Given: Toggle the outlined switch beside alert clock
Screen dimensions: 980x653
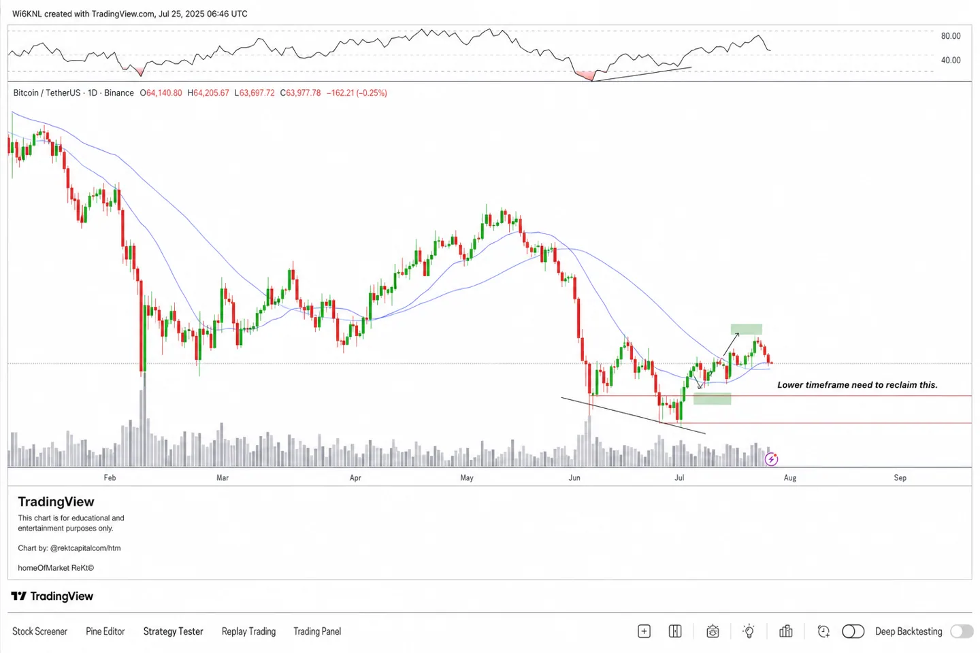Looking at the screenshot, I should (x=853, y=631).
